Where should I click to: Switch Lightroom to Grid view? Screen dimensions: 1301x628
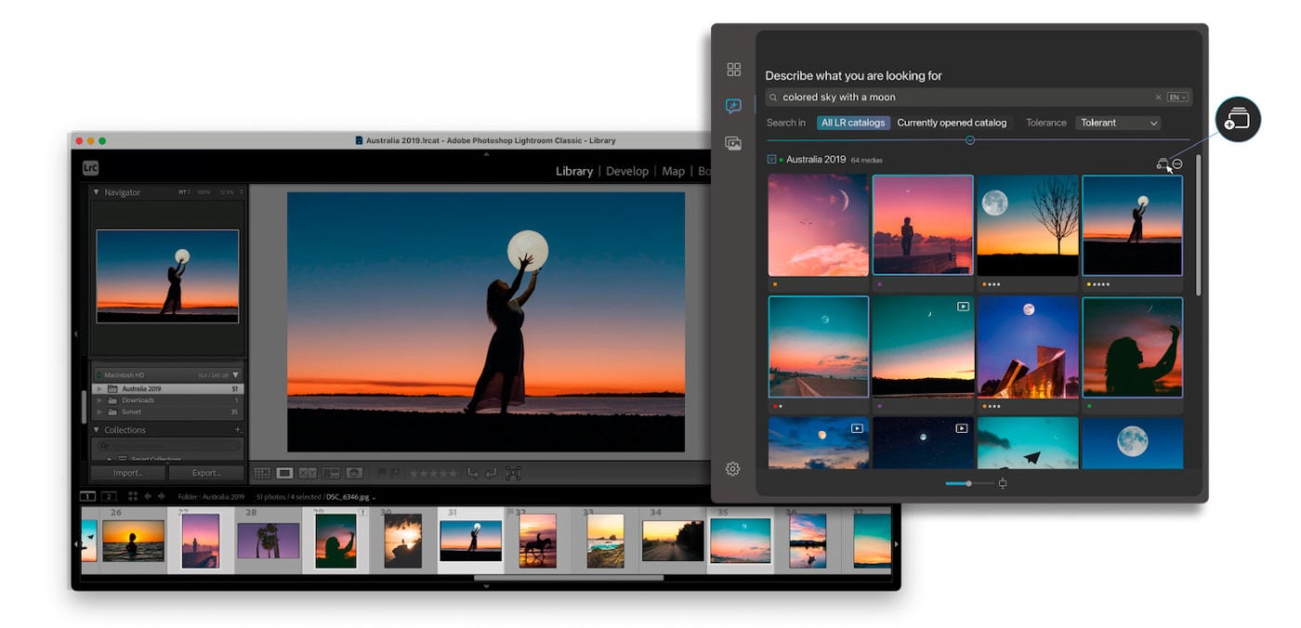coord(263,474)
